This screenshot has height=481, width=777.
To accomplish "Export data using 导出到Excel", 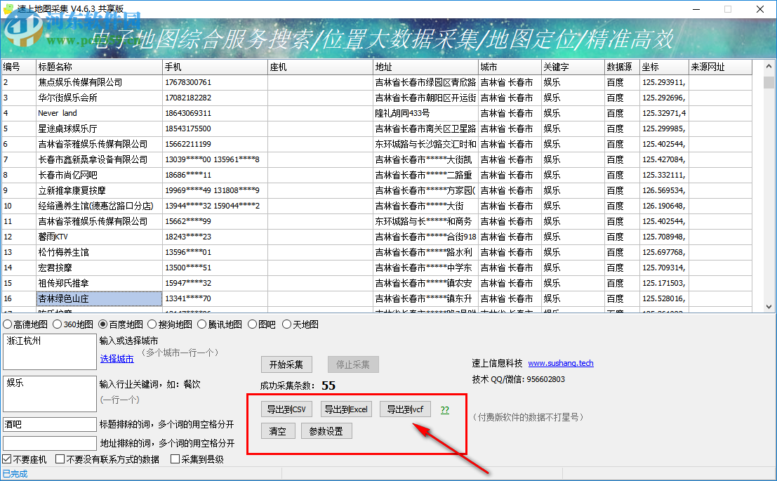I will (346, 409).
